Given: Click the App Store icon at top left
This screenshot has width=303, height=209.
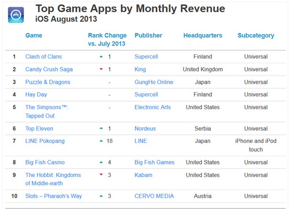Looking at the screenshot, I should tap(16, 15).
